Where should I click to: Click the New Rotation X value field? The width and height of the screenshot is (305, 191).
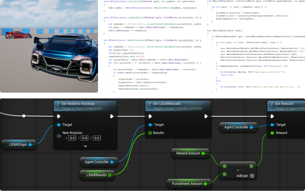tap(72, 138)
